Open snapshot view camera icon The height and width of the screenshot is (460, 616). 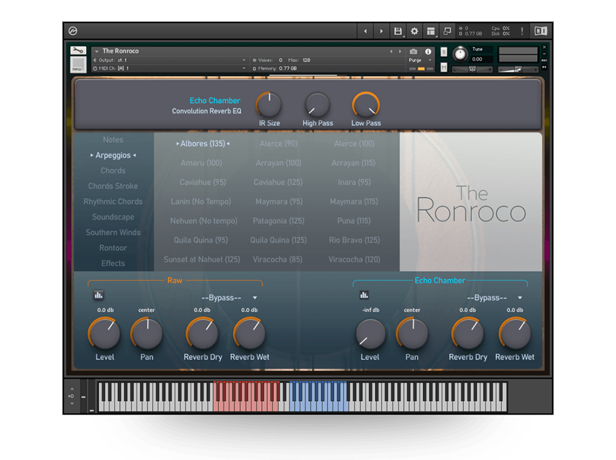tap(413, 51)
